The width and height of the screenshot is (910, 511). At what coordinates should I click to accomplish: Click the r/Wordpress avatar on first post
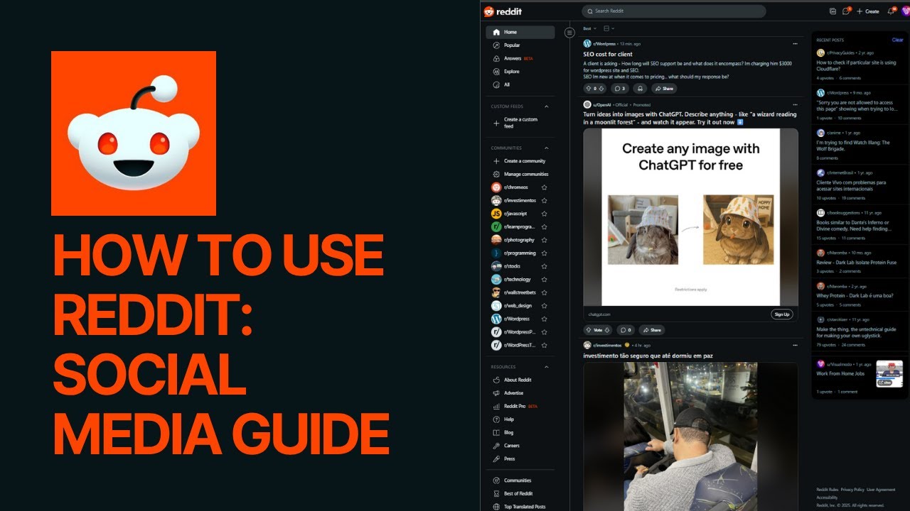[x=587, y=44]
